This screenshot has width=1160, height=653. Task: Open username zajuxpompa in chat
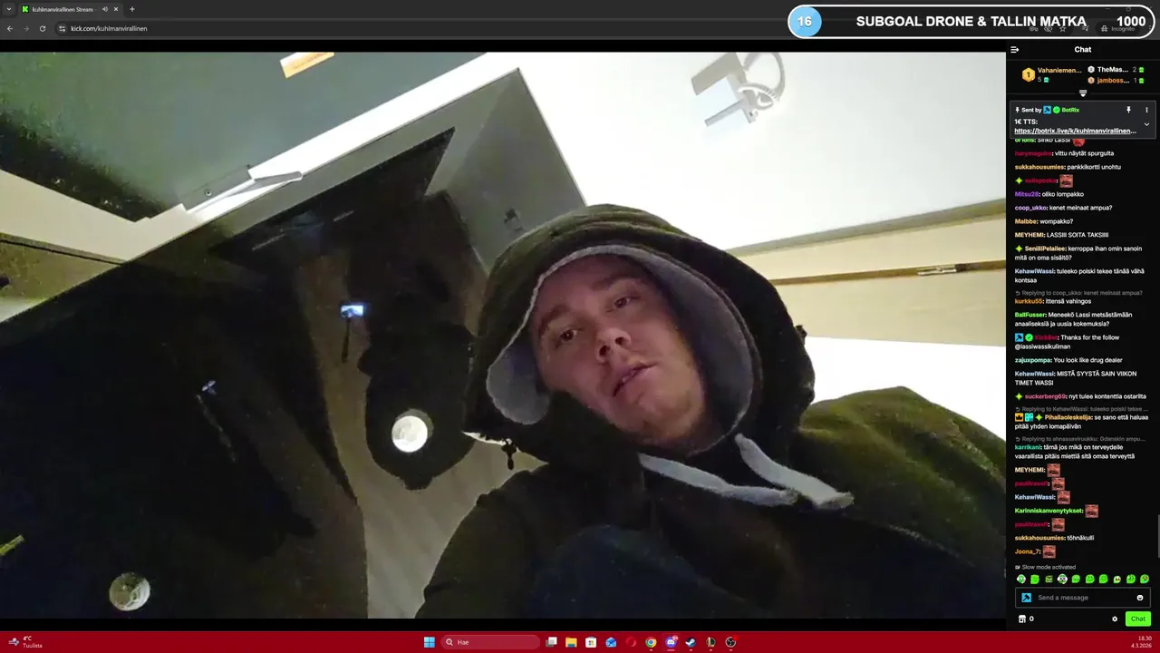(1031, 360)
